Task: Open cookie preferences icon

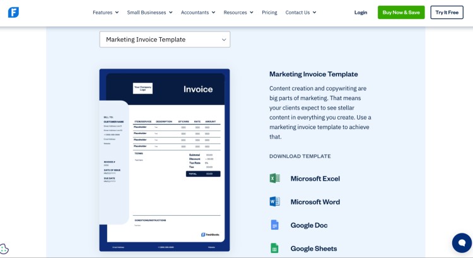Action: (4, 249)
